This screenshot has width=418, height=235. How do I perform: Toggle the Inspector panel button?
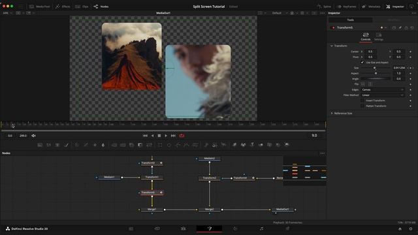(x=395, y=7)
